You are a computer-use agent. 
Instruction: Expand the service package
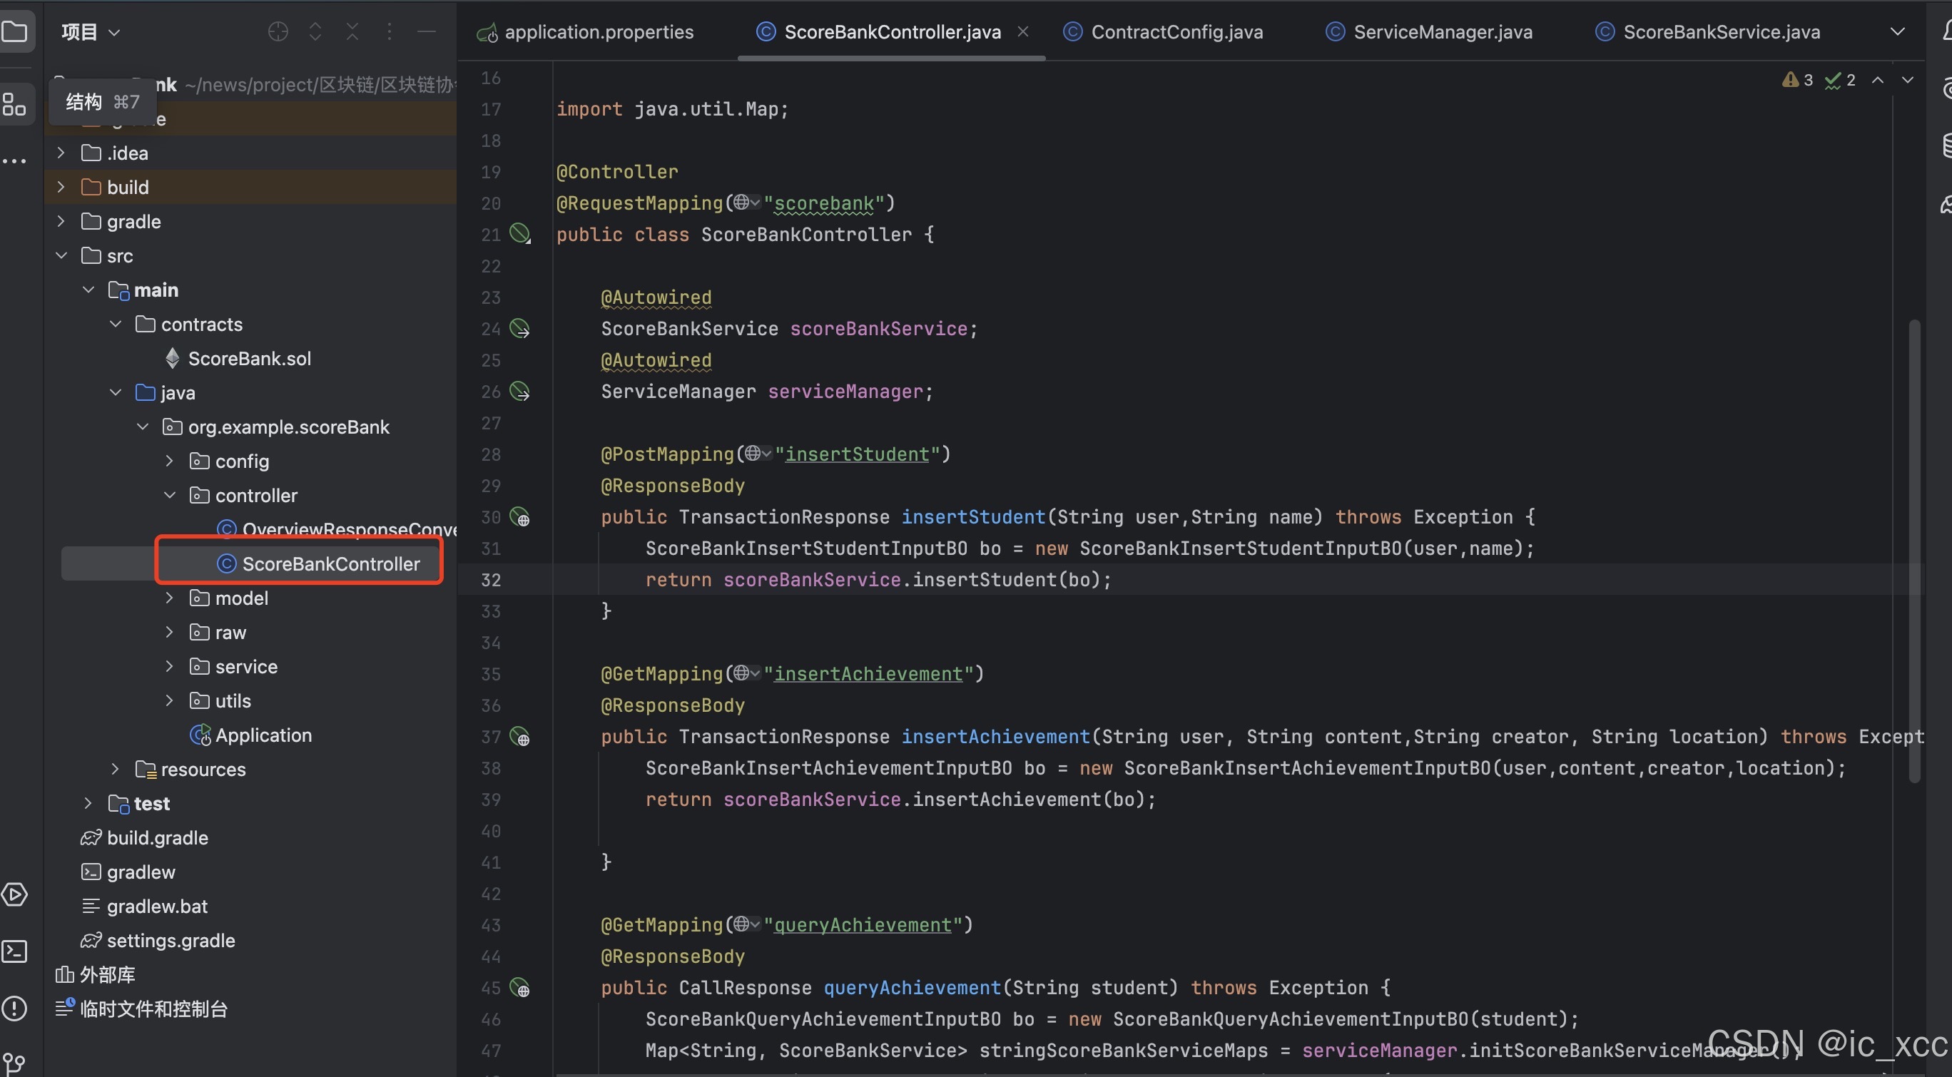point(170,666)
